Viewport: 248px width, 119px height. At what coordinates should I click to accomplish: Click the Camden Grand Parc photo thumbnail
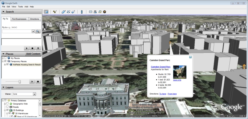tap(180, 72)
